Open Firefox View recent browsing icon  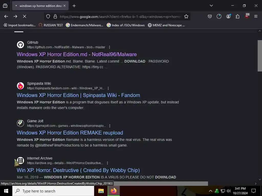tap(5, 6)
